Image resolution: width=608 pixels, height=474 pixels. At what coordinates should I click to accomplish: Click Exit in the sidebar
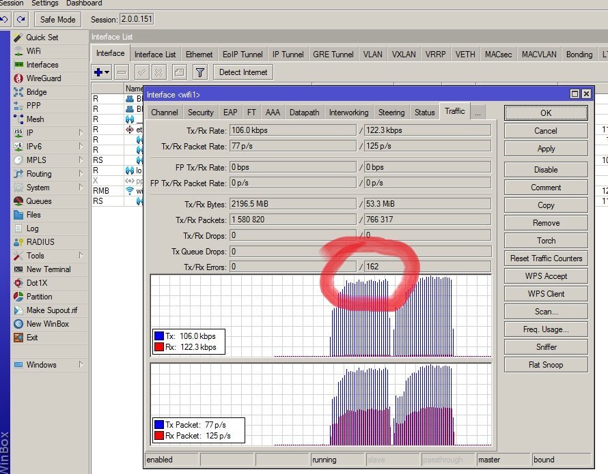point(32,338)
